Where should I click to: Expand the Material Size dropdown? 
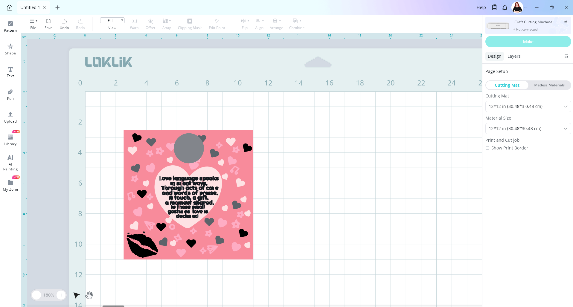pos(528,129)
